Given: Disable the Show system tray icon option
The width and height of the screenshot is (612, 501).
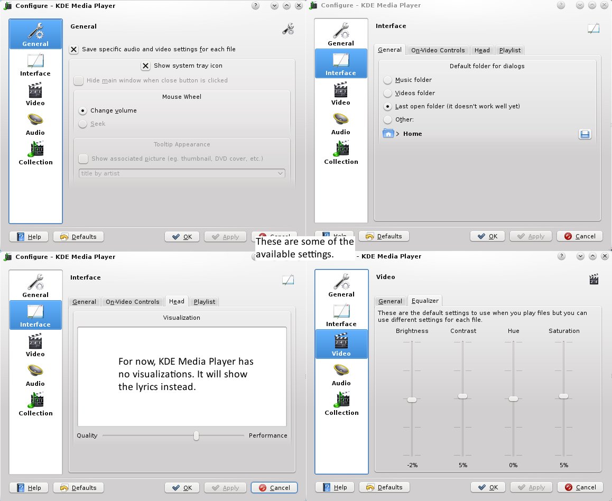Looking at the screenshot, I should [146, 66].
